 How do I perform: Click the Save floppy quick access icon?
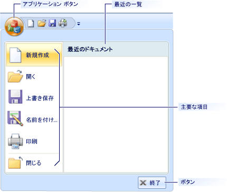52,23
